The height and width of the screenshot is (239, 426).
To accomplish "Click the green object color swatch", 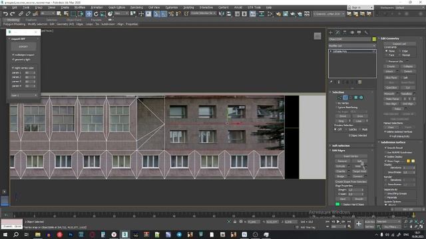I will pyautogui.click(x=374, y=39).
